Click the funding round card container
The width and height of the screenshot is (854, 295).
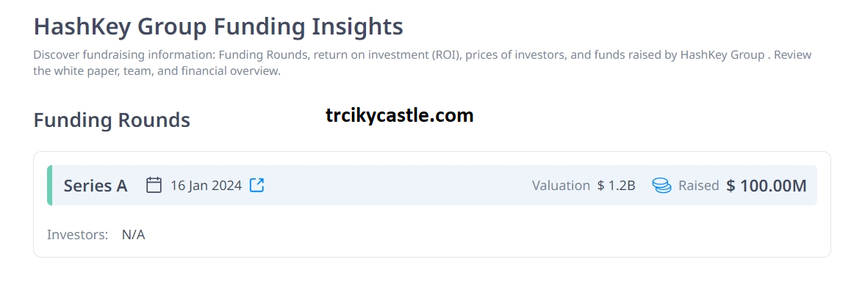coord(432,204)
